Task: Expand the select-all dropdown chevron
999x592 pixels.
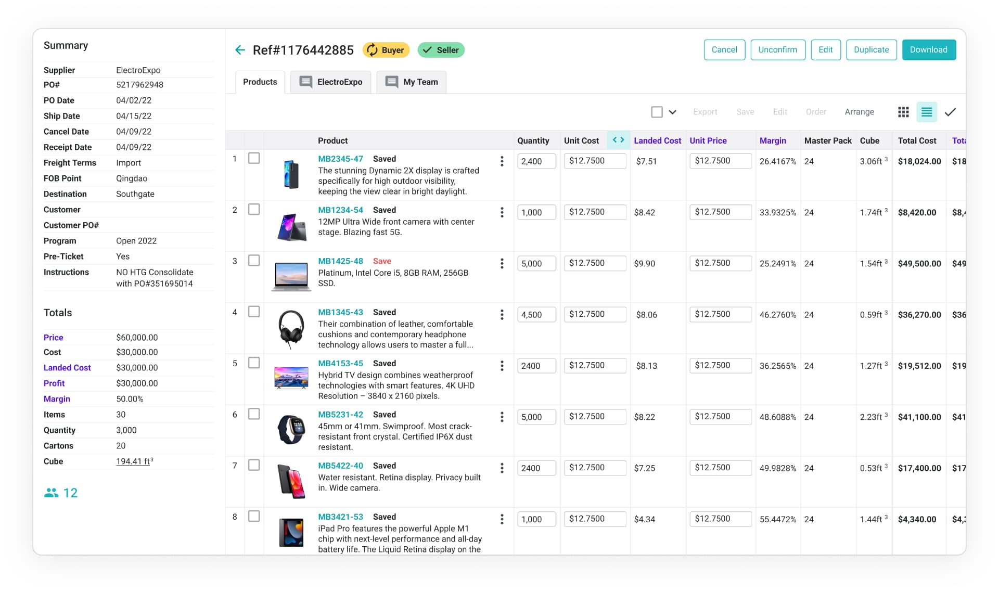Action: coord(672,112)
